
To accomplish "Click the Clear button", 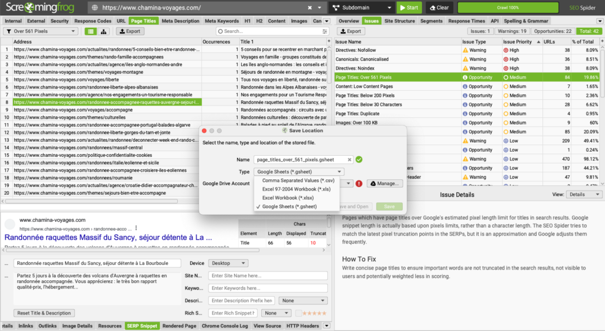I will pos(439,8).
